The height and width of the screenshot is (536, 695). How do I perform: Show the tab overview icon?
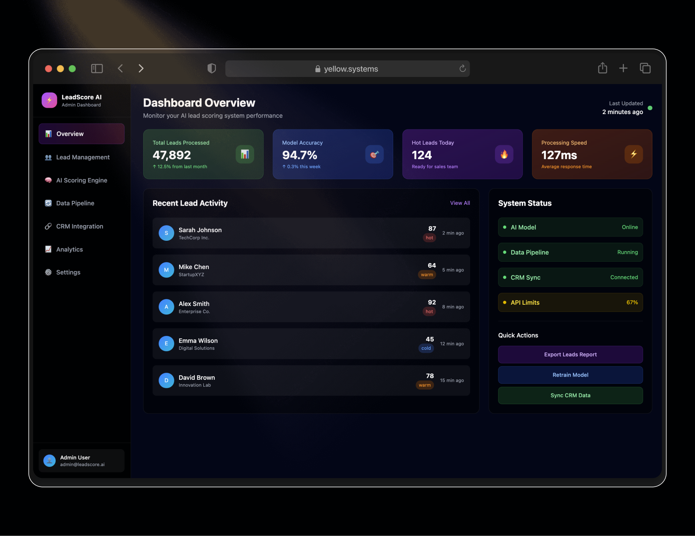[x=645, y=68]
